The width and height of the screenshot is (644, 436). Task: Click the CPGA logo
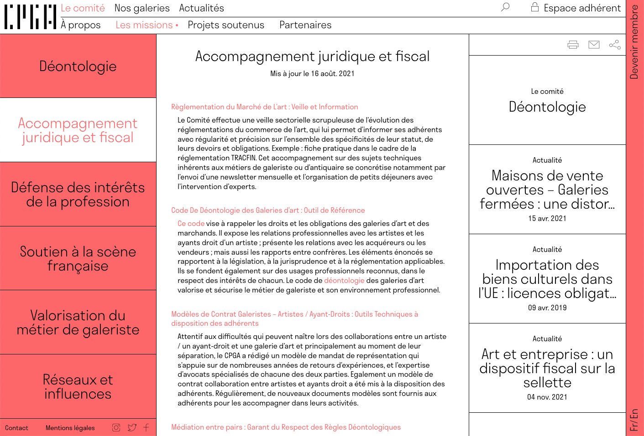point(30,17)
